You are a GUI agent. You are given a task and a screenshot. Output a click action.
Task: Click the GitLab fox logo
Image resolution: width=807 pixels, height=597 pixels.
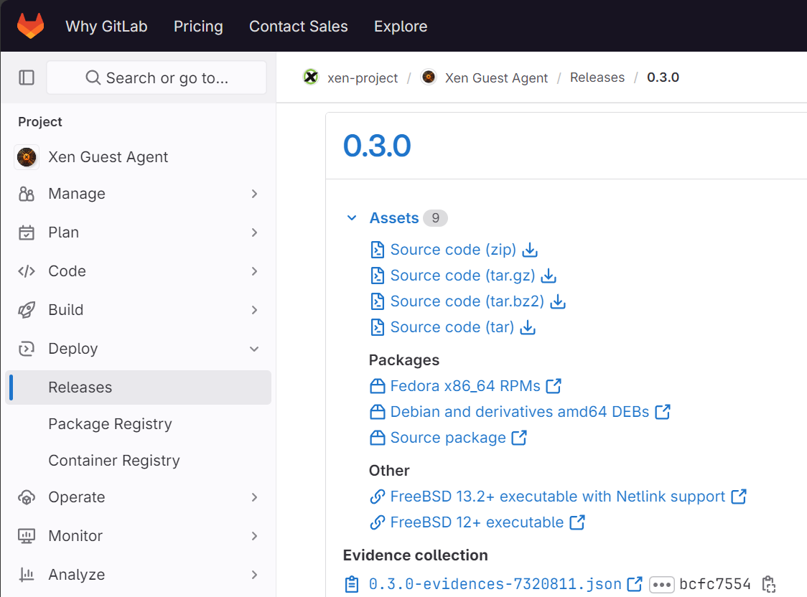(x=30, y=27)
